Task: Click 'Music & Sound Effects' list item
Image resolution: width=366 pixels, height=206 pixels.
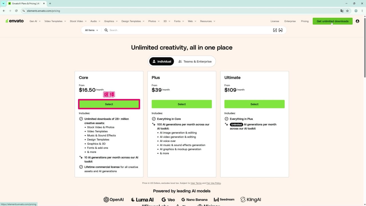Action: (102, 136)
